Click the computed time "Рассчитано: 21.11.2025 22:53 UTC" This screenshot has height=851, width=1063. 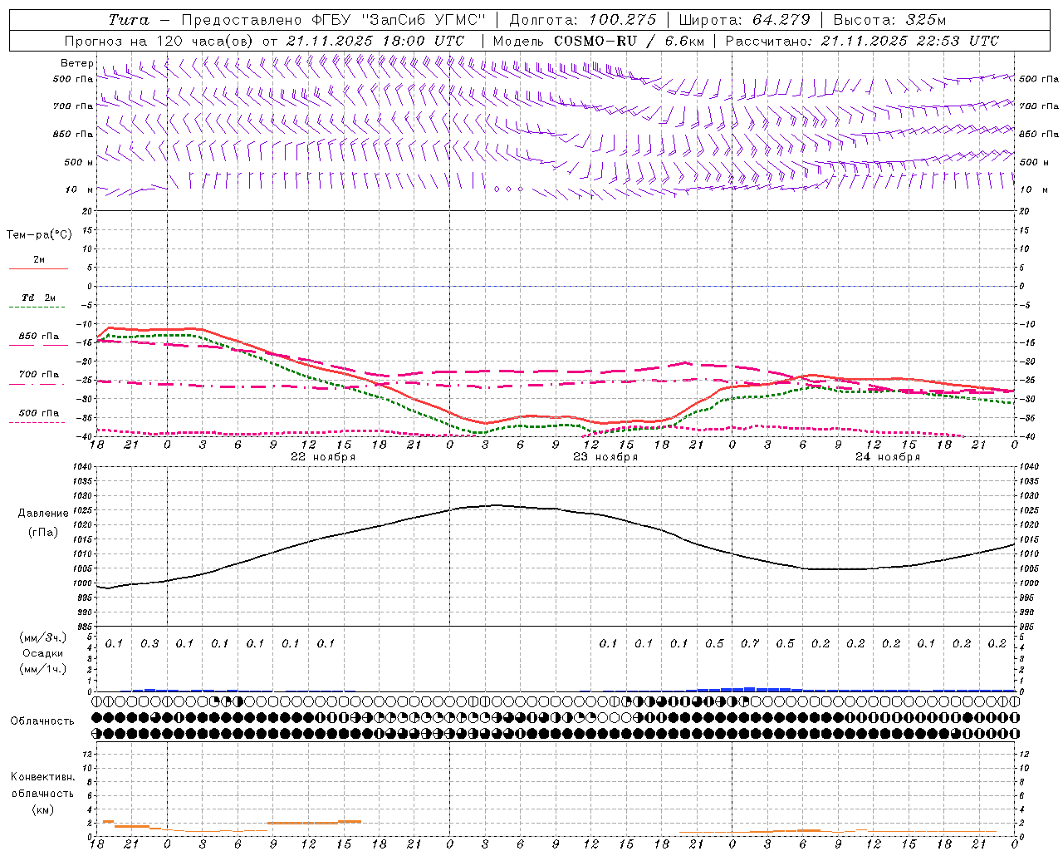click(862, 41)
